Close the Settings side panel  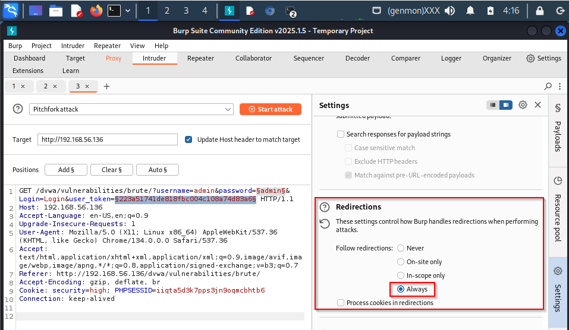[x=538, y=105]
